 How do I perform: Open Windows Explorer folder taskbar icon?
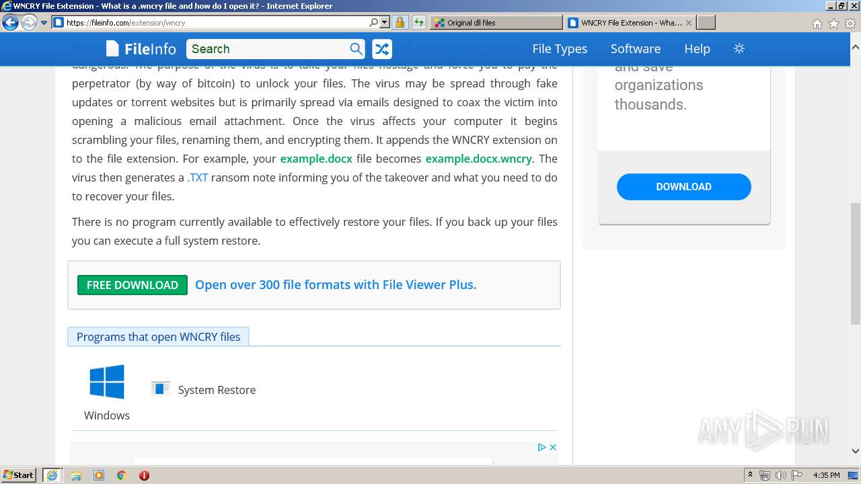76,475
